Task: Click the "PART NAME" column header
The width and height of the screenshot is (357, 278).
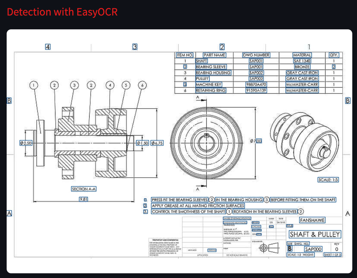Action: [215, 55]
